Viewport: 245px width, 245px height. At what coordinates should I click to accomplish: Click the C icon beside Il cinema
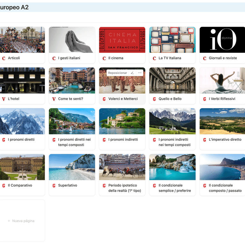pyautogui.click(x=104, y=58)
